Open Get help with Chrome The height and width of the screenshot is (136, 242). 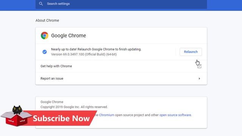121,66
